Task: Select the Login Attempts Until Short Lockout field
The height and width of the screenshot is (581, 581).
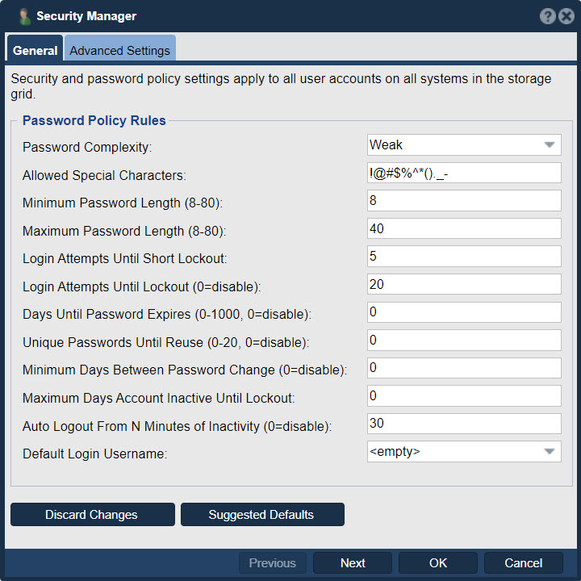Action: click(x=464, y=256)
